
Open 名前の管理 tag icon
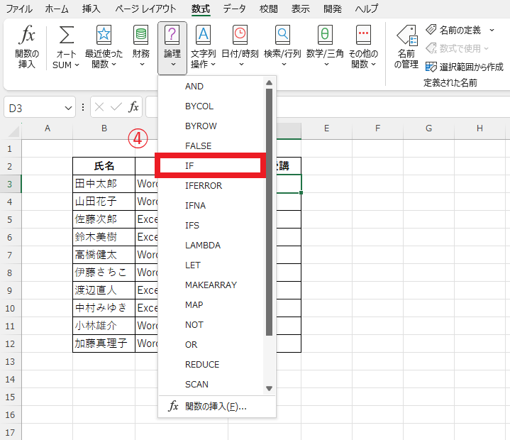(x=406, y=35)
